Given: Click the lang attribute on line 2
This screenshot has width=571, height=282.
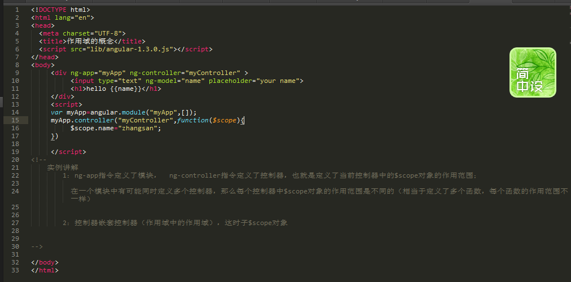Looking at the screenshot, I should 63,17.
